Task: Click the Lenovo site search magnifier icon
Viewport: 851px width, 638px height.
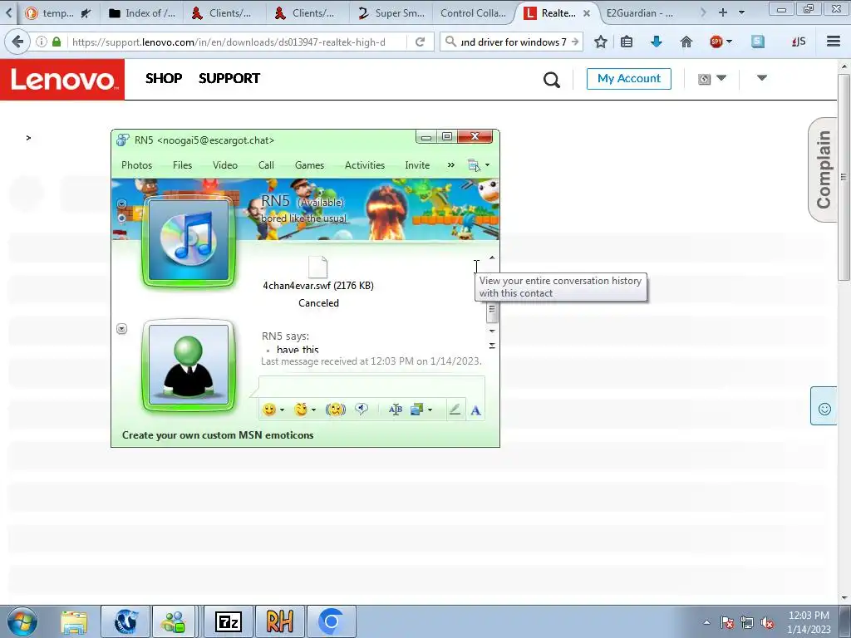Action: pyautogui.click(x=552, y=80)
